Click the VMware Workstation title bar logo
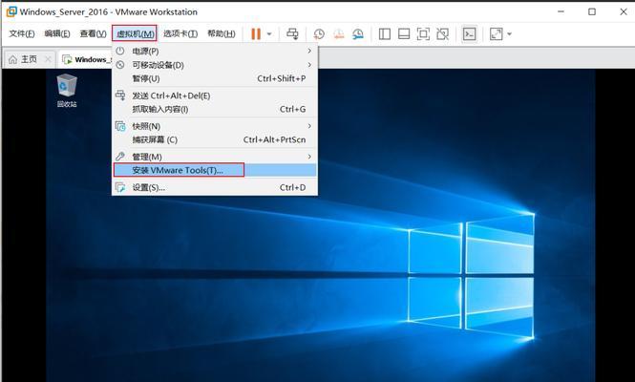 point(11,11)
